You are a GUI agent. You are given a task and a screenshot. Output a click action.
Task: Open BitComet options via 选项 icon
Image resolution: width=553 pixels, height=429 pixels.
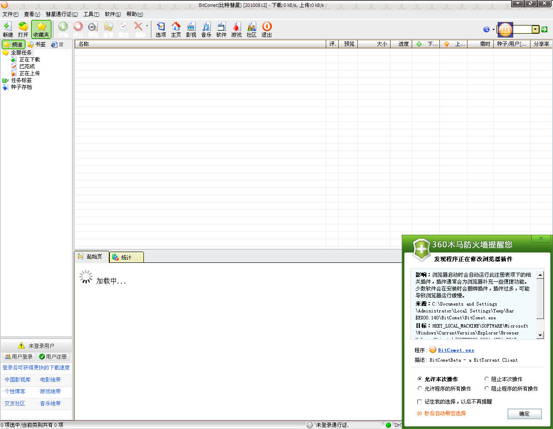(x=160, y=29)
